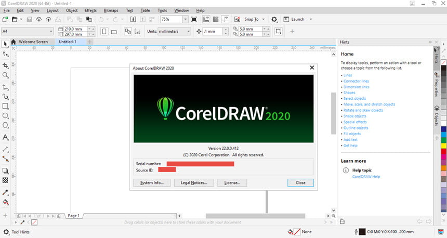Click the page width input field
The height and width of the screenshot is (238, 447).
[75, 29]
